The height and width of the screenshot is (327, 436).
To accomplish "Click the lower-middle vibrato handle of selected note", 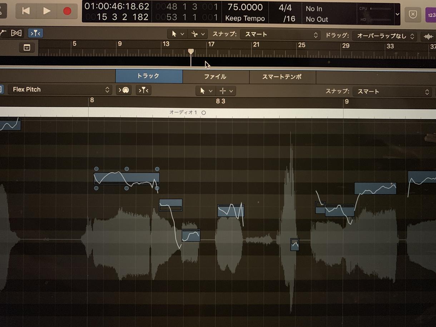I will click(x=127, y=188).
